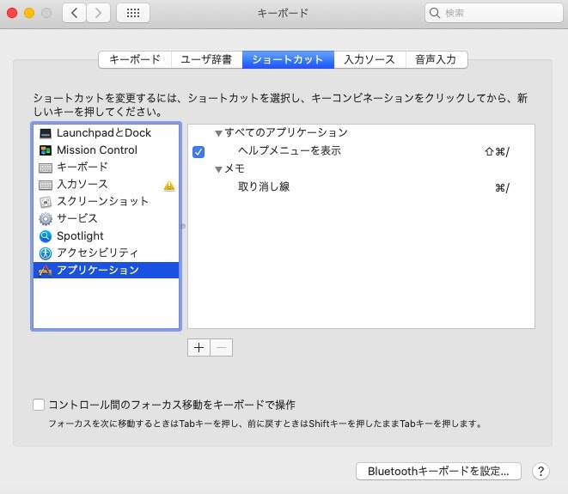This screenshot has height=494, width=568.
Task: Click the LaunchpadとDock icon in sidebar
Action: [46, 133]
